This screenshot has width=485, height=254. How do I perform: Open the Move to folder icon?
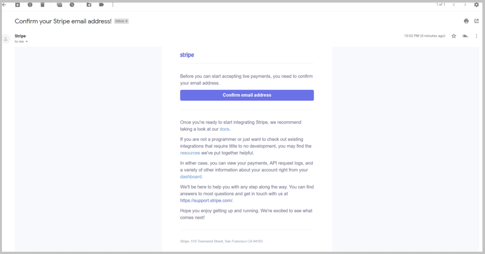point(89,5)
